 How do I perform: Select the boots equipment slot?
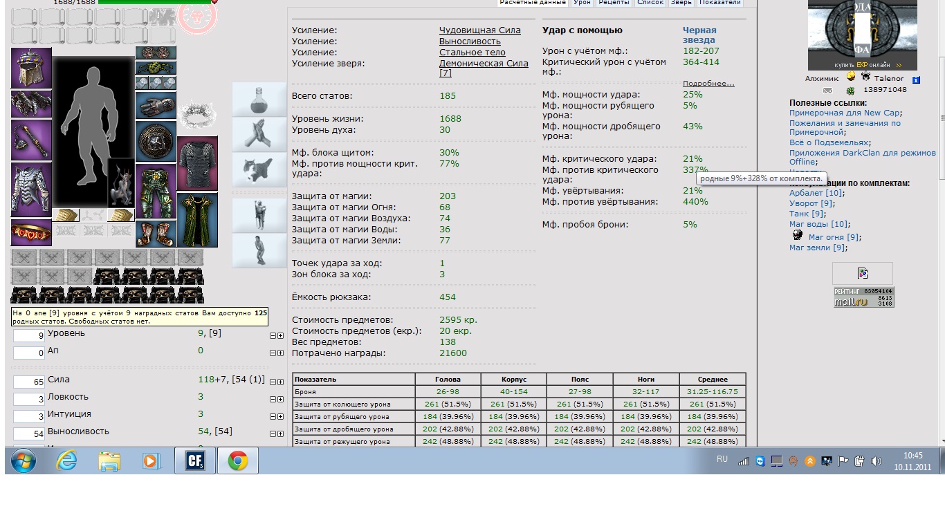pyautogui.click(x=156, y=234)
